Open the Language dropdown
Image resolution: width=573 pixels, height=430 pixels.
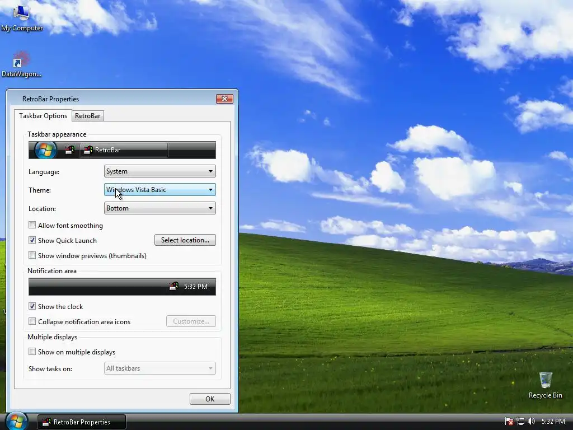159,171
